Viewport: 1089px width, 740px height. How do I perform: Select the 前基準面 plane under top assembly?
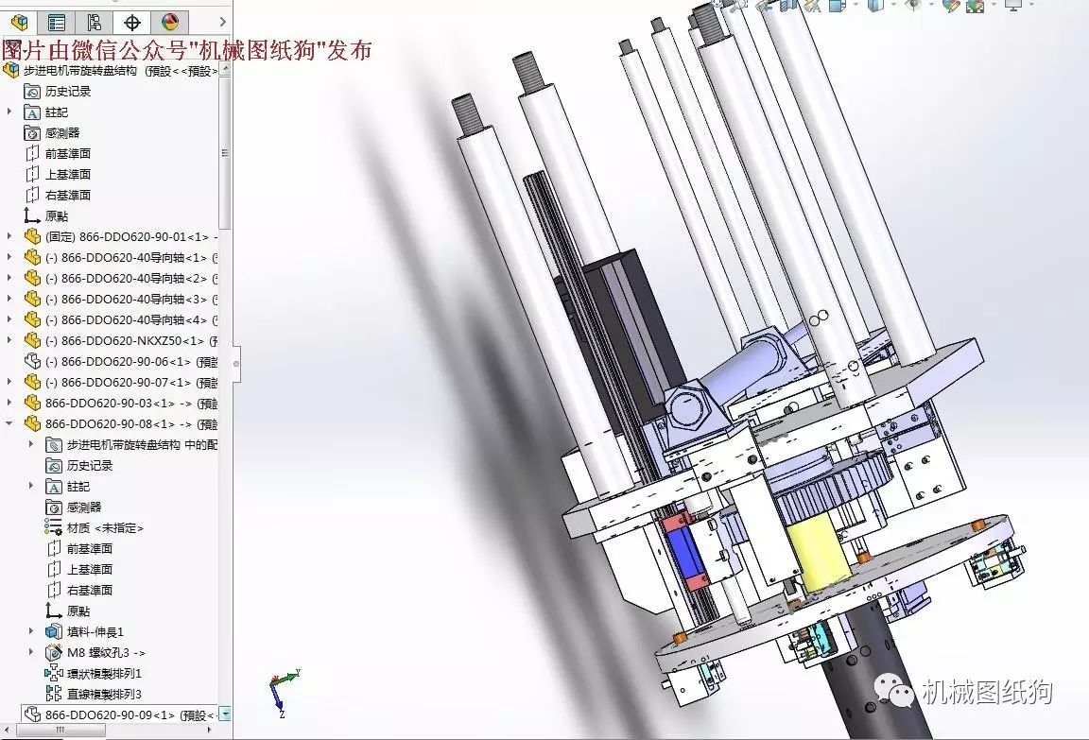point(67,153)
